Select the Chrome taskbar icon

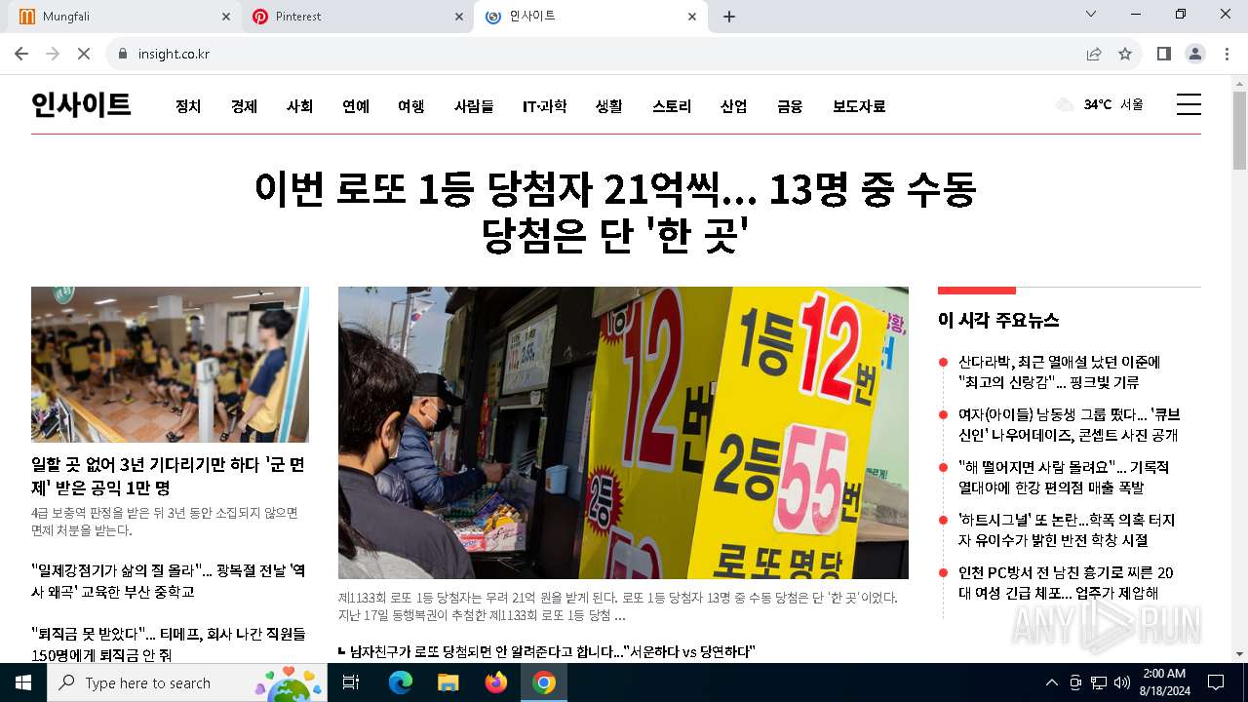tap(544, 682)
